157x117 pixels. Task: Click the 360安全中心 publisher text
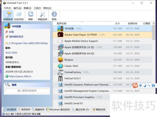coord(12,62)
